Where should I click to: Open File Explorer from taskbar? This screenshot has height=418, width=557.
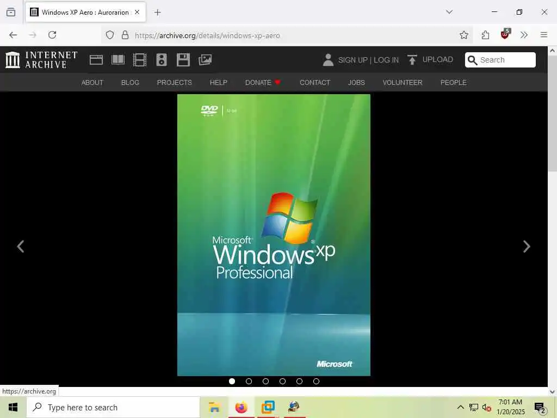coord(214,407)
